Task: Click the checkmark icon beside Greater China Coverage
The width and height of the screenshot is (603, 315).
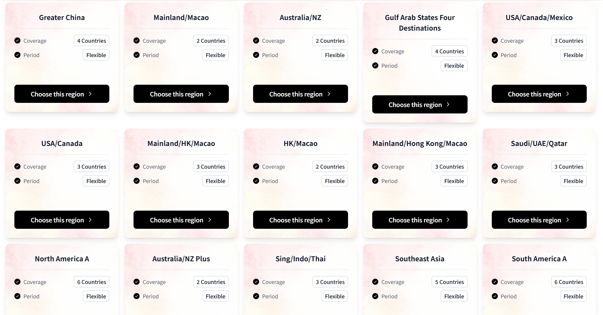Action: click(17, 40)
